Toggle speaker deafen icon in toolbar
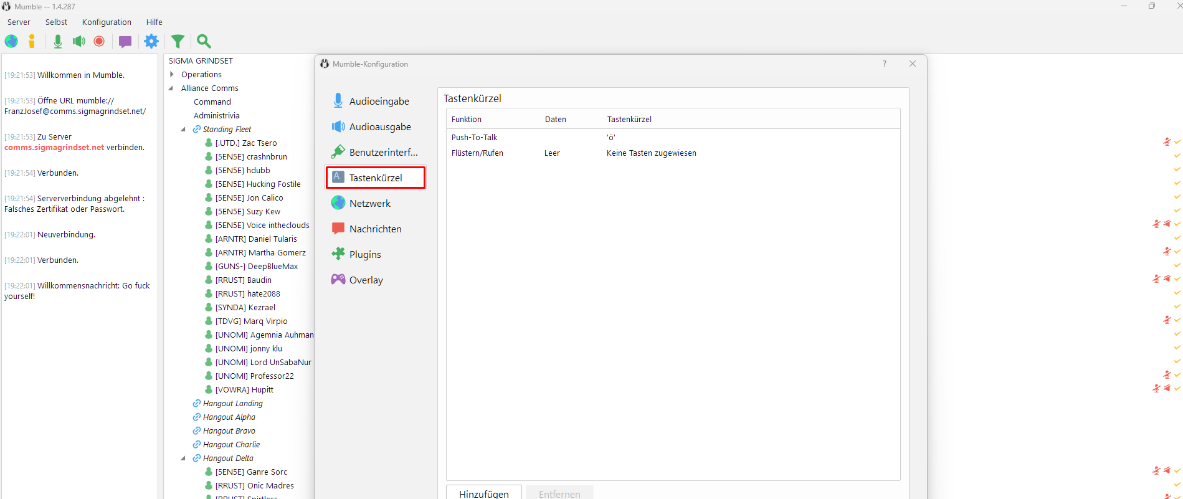Viewport: 1183px width, 499px height. pyautogui.click(x=79, y=41)
